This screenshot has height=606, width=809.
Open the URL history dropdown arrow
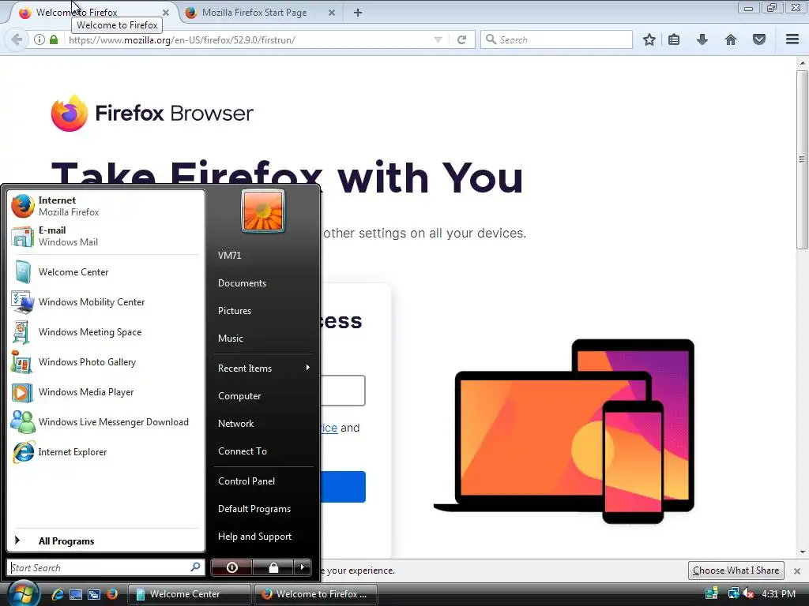tap(438, 39)
